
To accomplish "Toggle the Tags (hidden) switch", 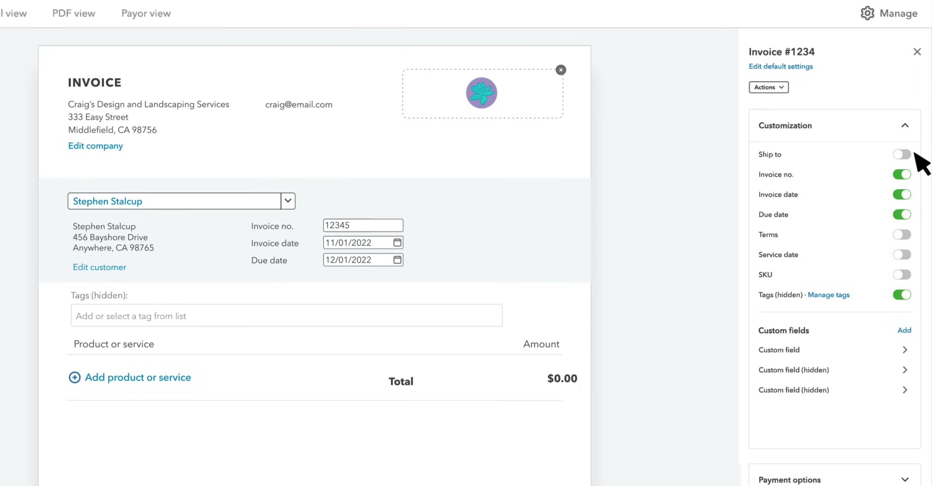I will [902, 295].
